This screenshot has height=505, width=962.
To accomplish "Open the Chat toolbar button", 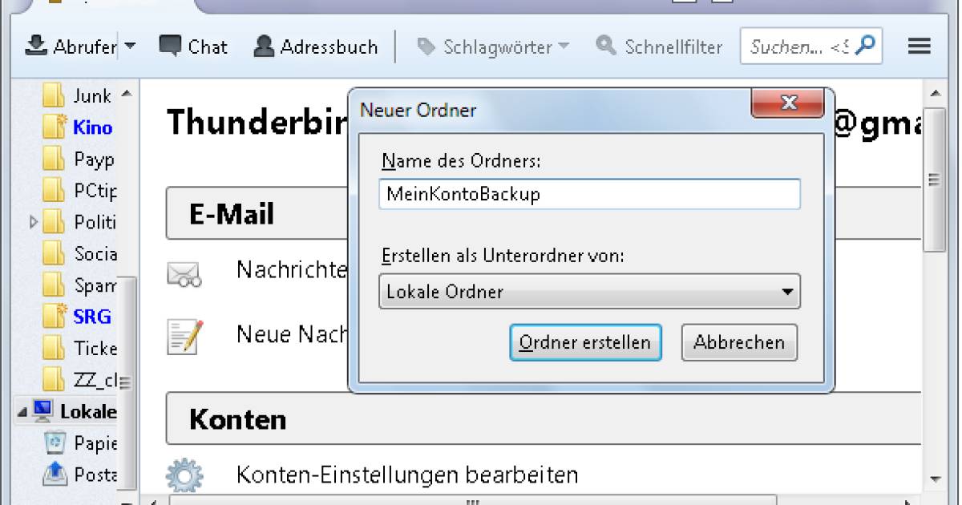I will (193, 46).
